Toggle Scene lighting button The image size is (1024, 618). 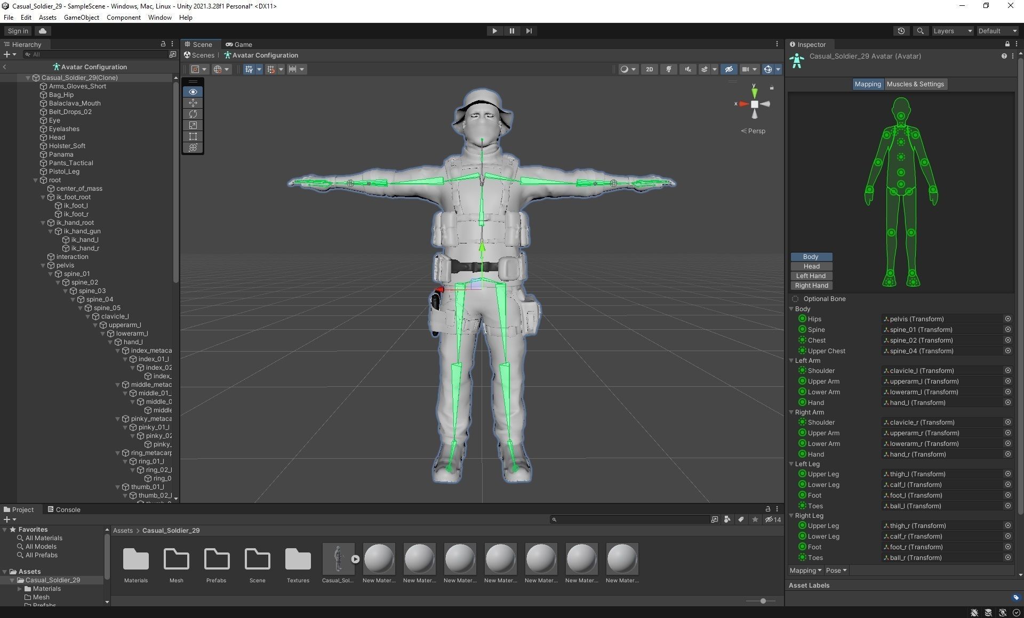click(x=668, y=69)
